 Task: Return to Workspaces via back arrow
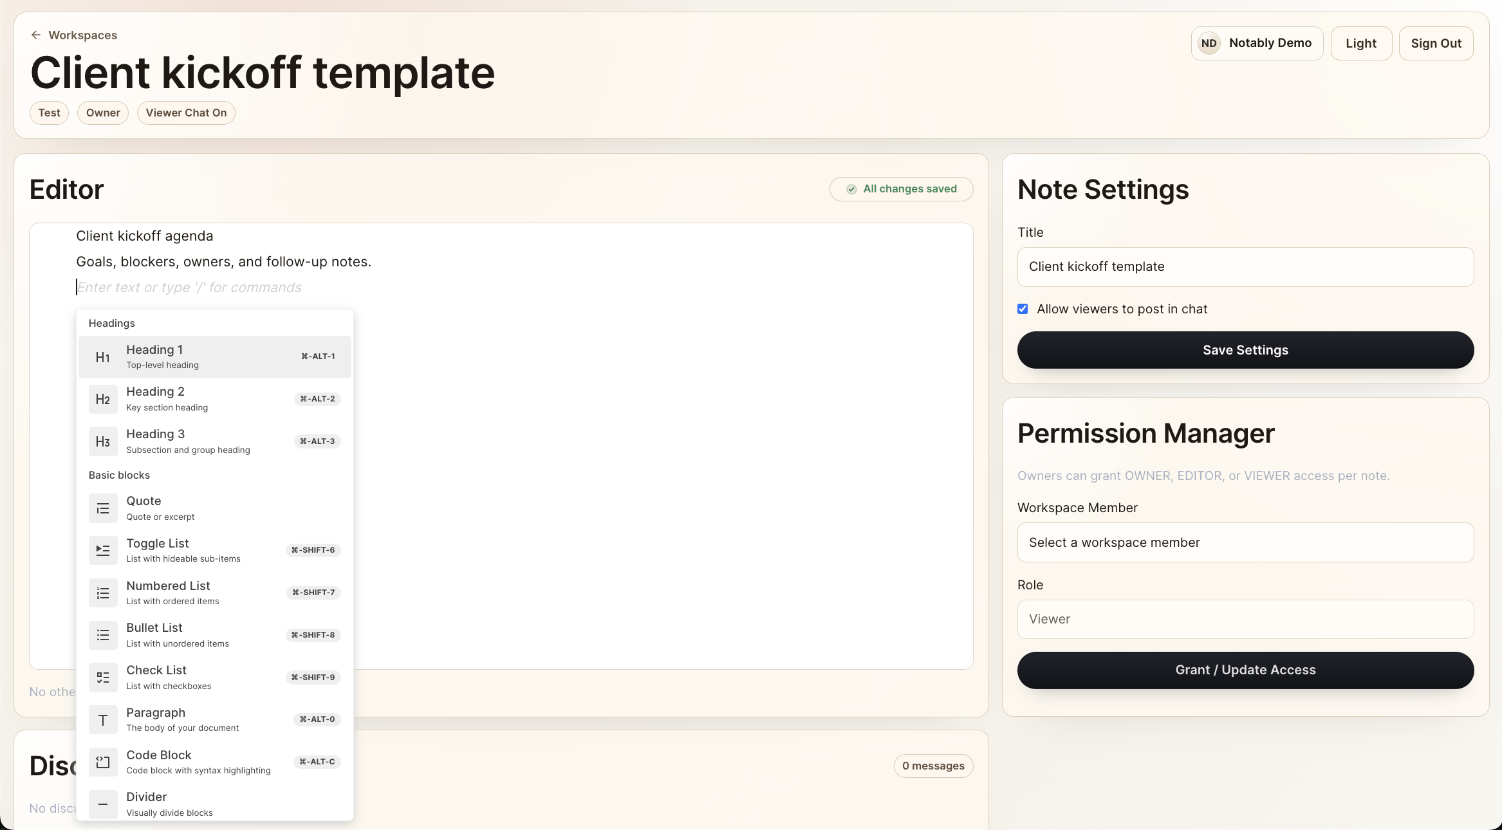click(x=35, y=35)
